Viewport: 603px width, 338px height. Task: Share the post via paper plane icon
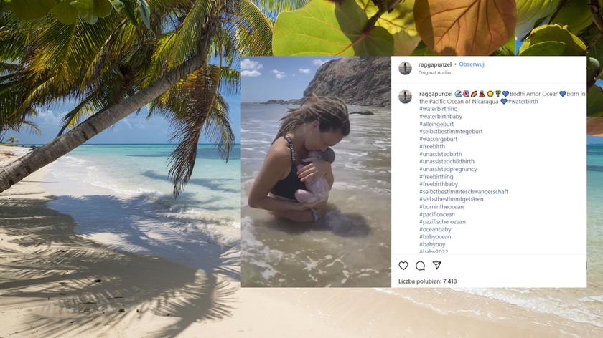(436, 266)
